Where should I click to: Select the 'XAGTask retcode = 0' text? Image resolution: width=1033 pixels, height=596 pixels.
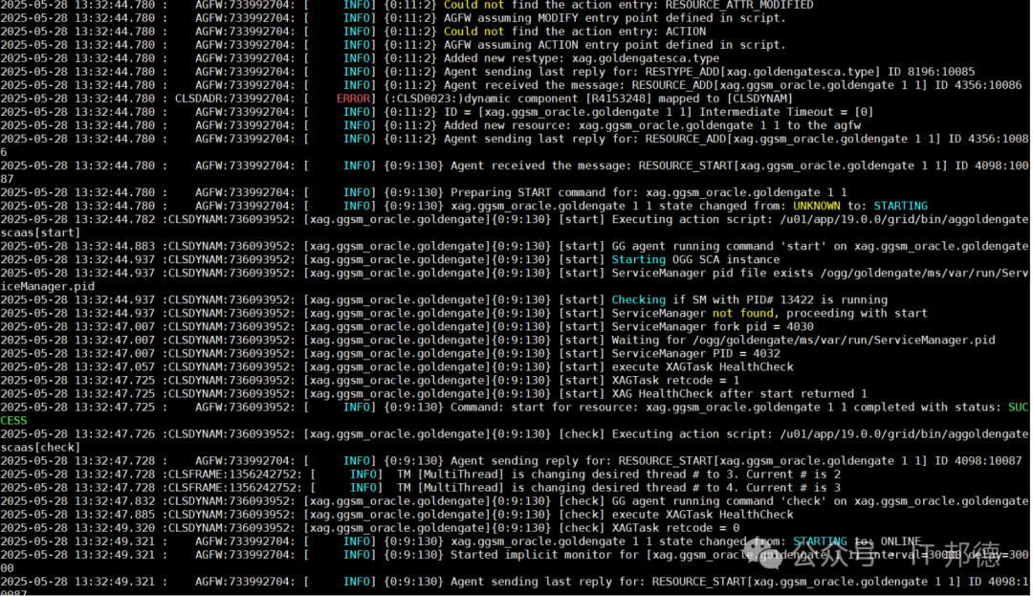(x=676, y=528)
